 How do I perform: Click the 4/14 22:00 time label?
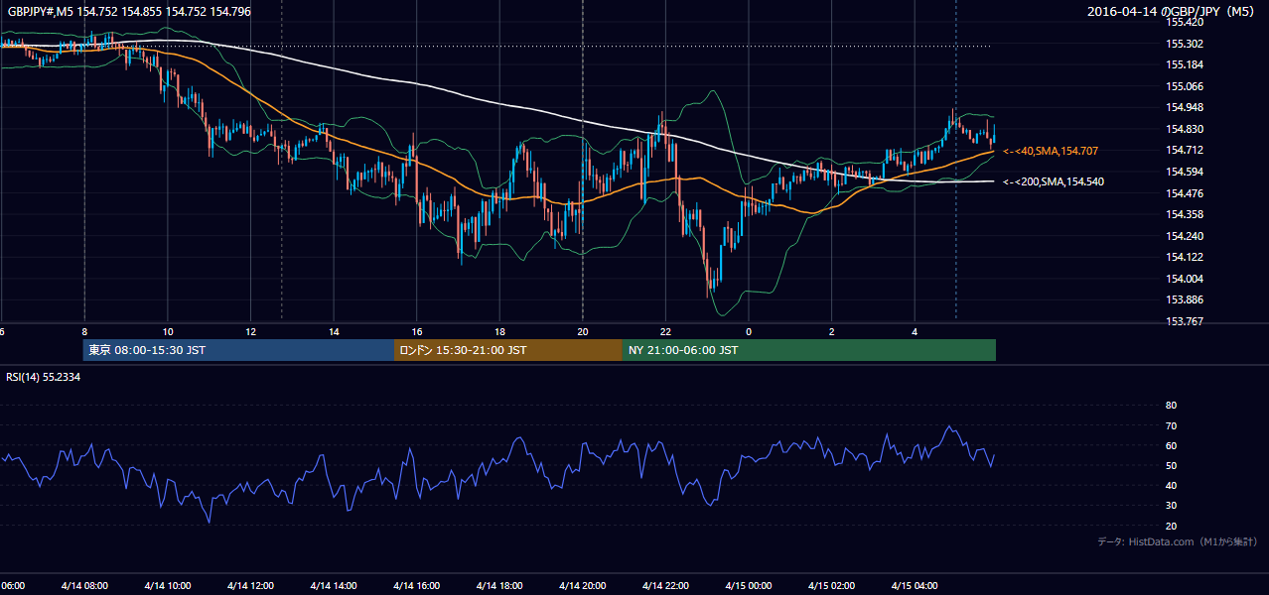(x=665, y=585)
